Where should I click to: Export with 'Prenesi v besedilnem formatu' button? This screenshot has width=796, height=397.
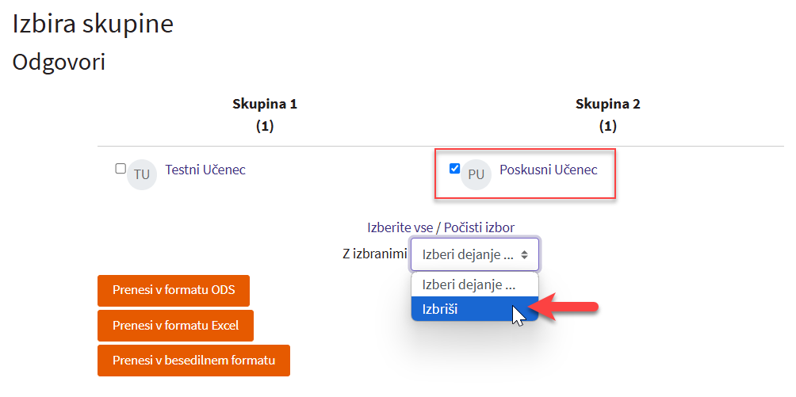(x=194, y=361)
